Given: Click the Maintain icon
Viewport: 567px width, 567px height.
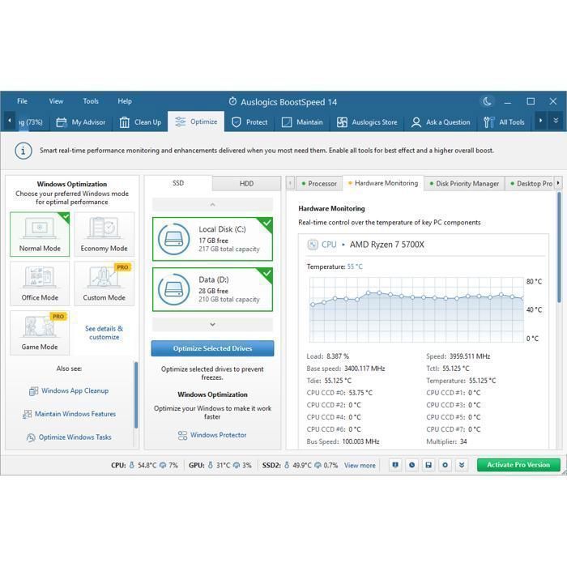Looking at the screenshot, I should pos(287,122).
